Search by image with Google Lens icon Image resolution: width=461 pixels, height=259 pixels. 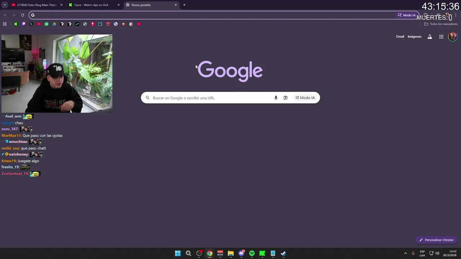286,98
